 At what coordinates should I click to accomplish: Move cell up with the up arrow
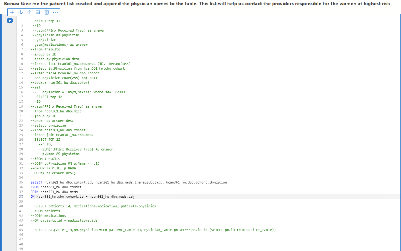(29, 12)
